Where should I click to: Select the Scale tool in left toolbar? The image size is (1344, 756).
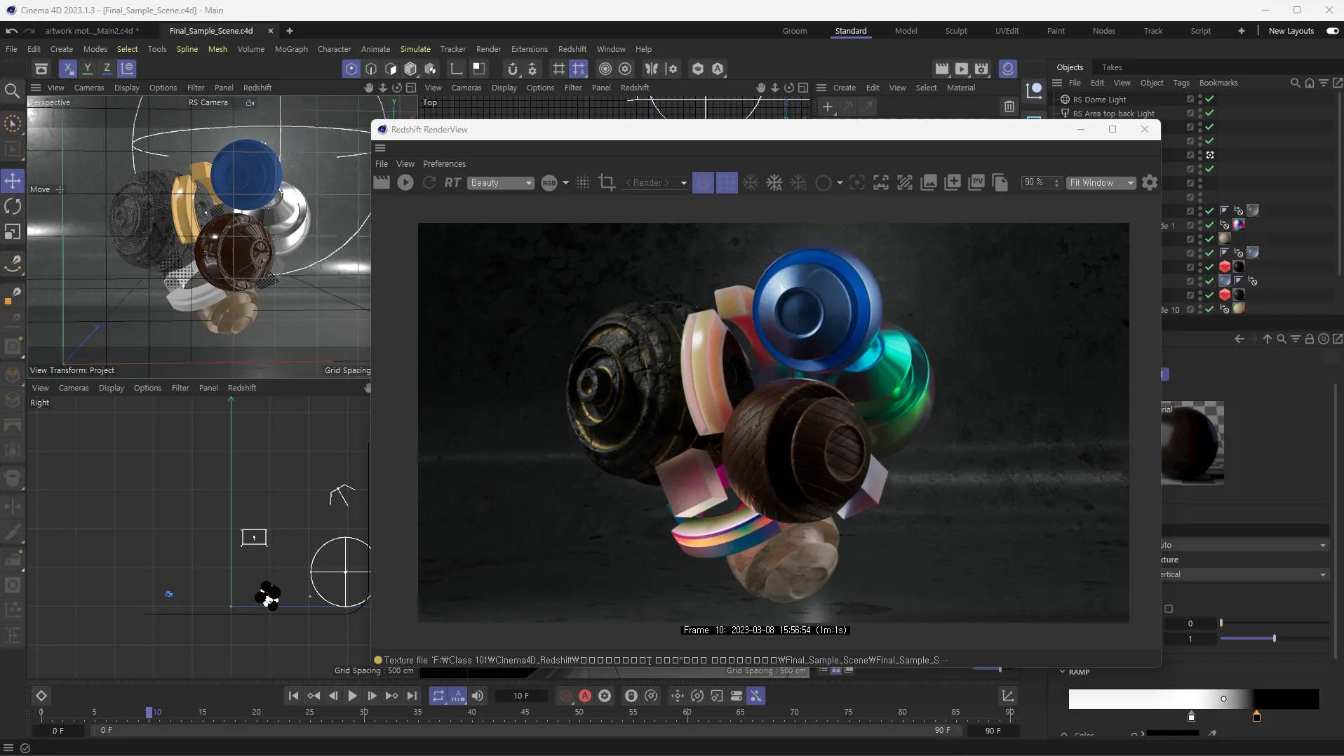(x=13, y=232)
